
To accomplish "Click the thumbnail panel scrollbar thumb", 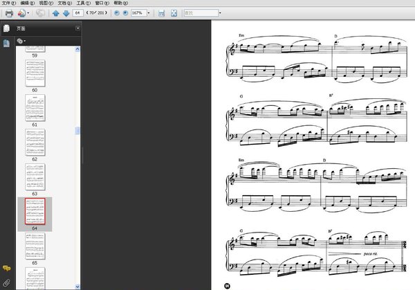I will tap(77, 131).
